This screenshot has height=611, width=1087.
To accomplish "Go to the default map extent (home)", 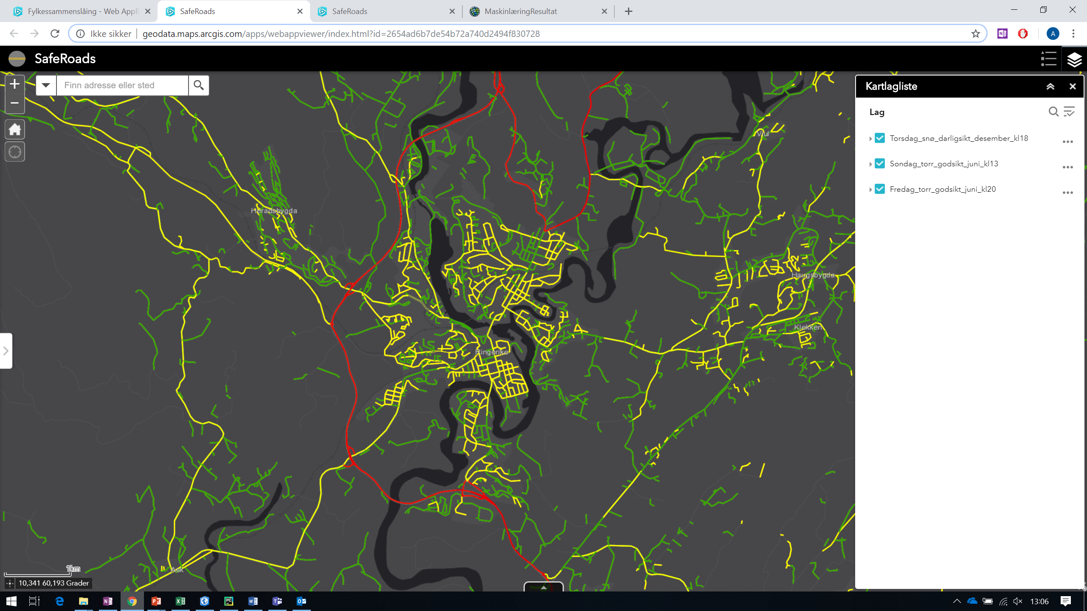I will pos(15,129).
